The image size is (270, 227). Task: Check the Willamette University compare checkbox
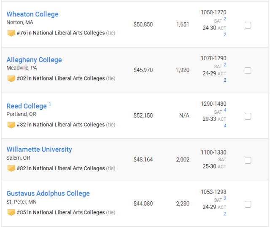pyautogui.click(x=248, y=160)
